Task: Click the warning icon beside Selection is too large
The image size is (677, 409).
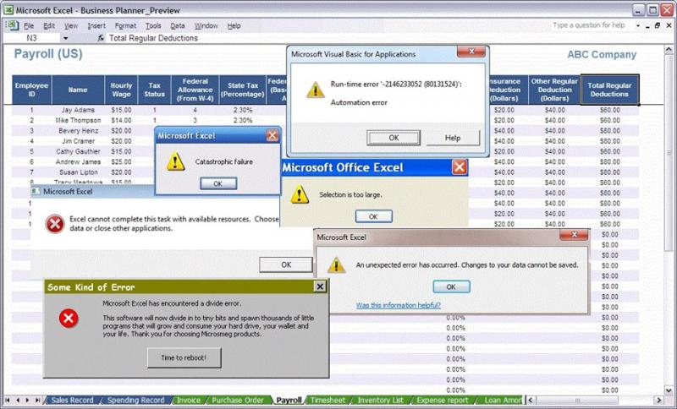Action: (300, 194)
